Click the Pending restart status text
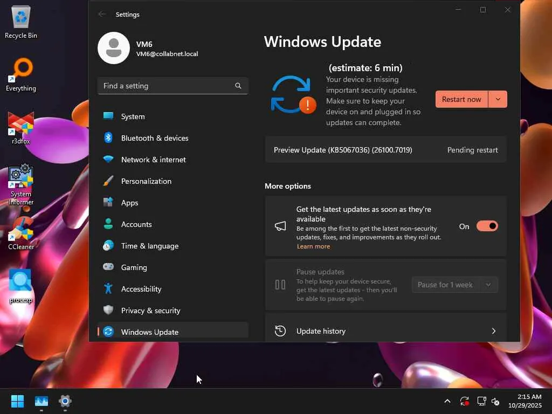The width and height of the screenshot is (552, 414). [x=472, y=150]
